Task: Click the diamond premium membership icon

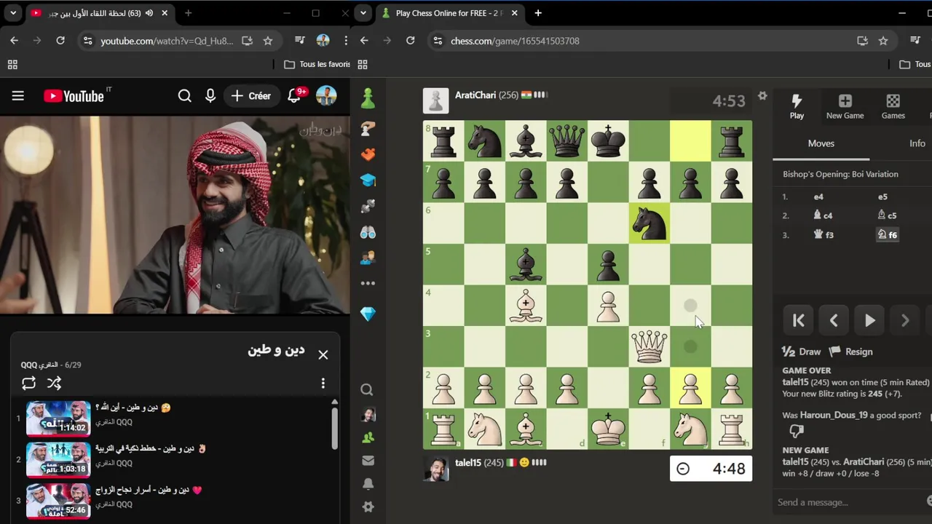Action: point(368,314)
